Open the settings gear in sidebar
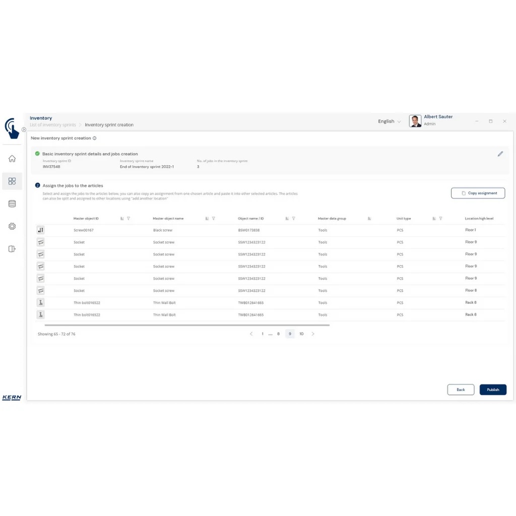516x516 pixels. [x=12, y=226]
